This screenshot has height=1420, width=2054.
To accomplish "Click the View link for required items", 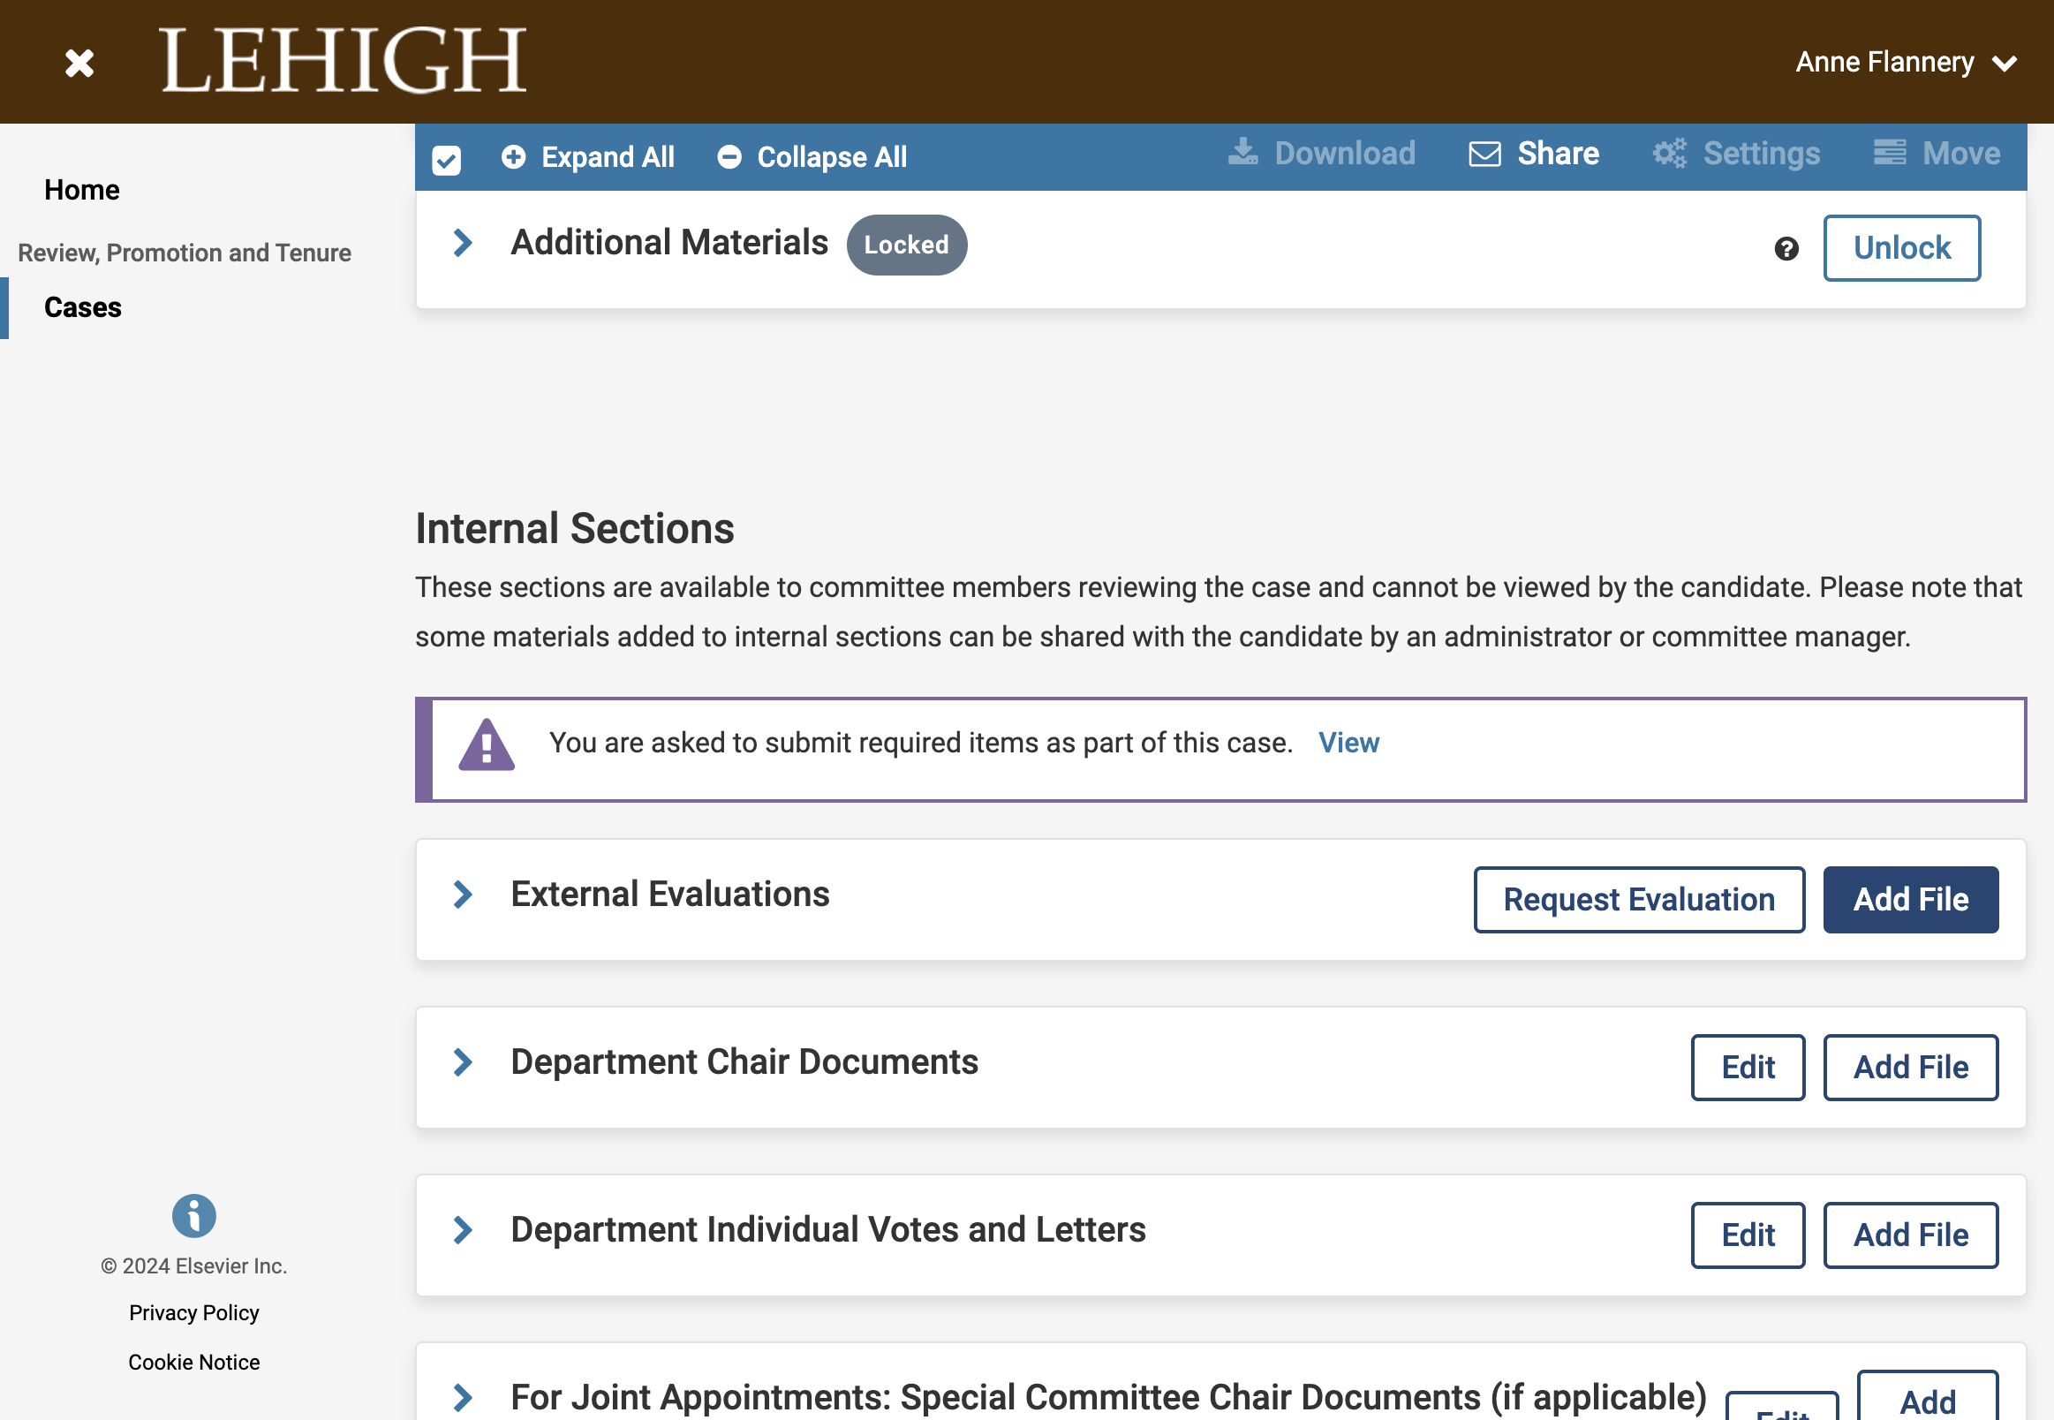I will point(1348,743).
